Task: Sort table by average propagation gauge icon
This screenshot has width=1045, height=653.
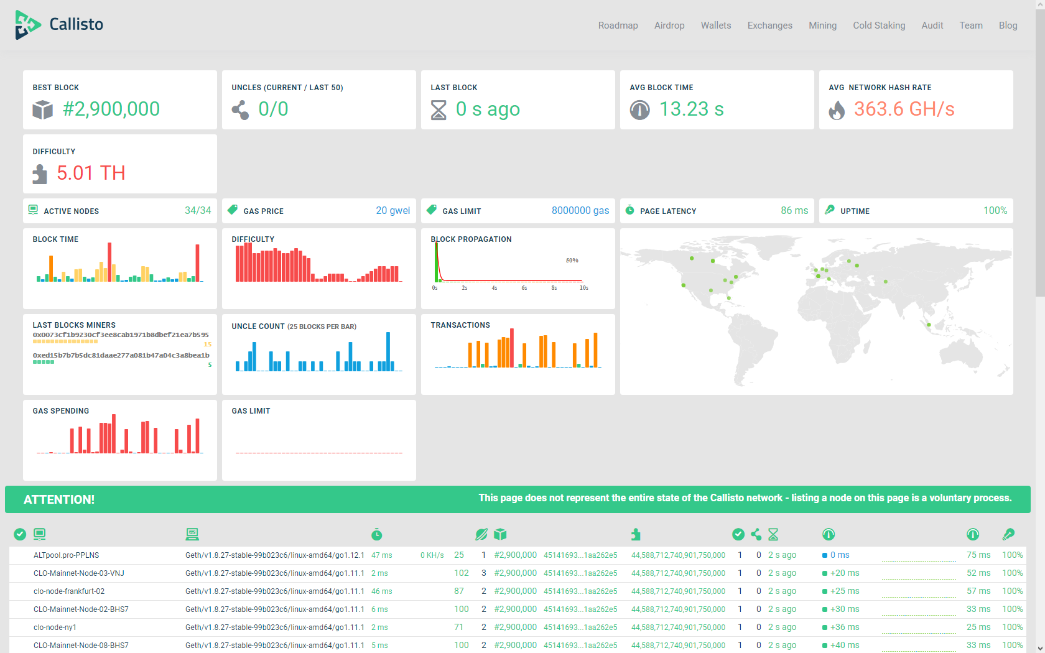Action: tap(973, 534)
